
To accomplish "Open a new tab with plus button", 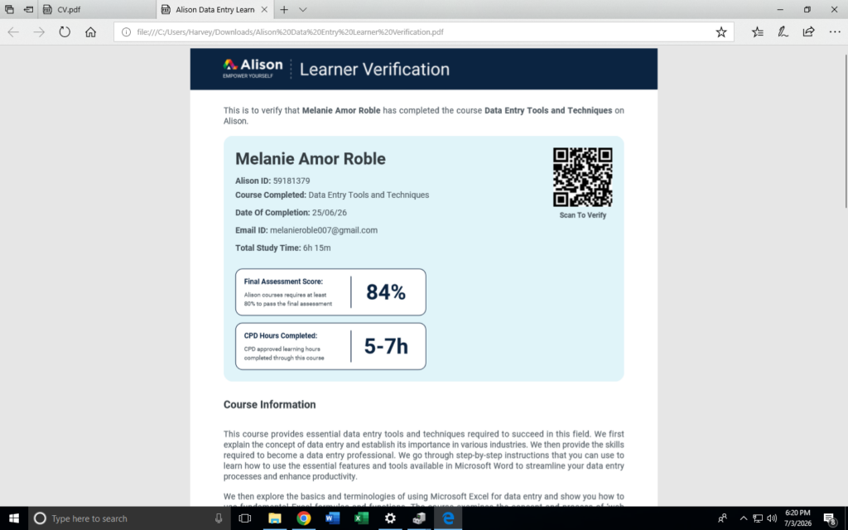I will pyautogui.click(x=284, y=9).
